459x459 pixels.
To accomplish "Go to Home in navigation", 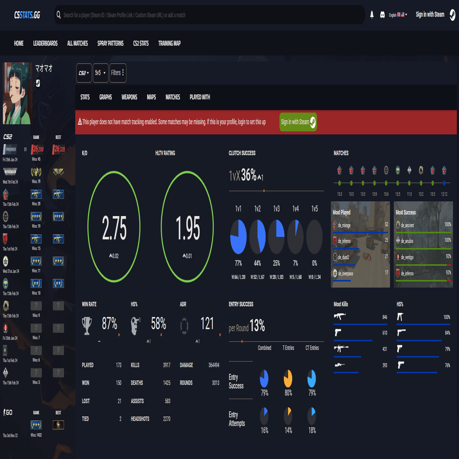I will pos(19,43).
